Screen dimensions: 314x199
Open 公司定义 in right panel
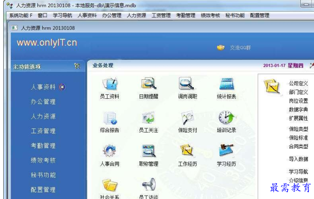[298, 83]
